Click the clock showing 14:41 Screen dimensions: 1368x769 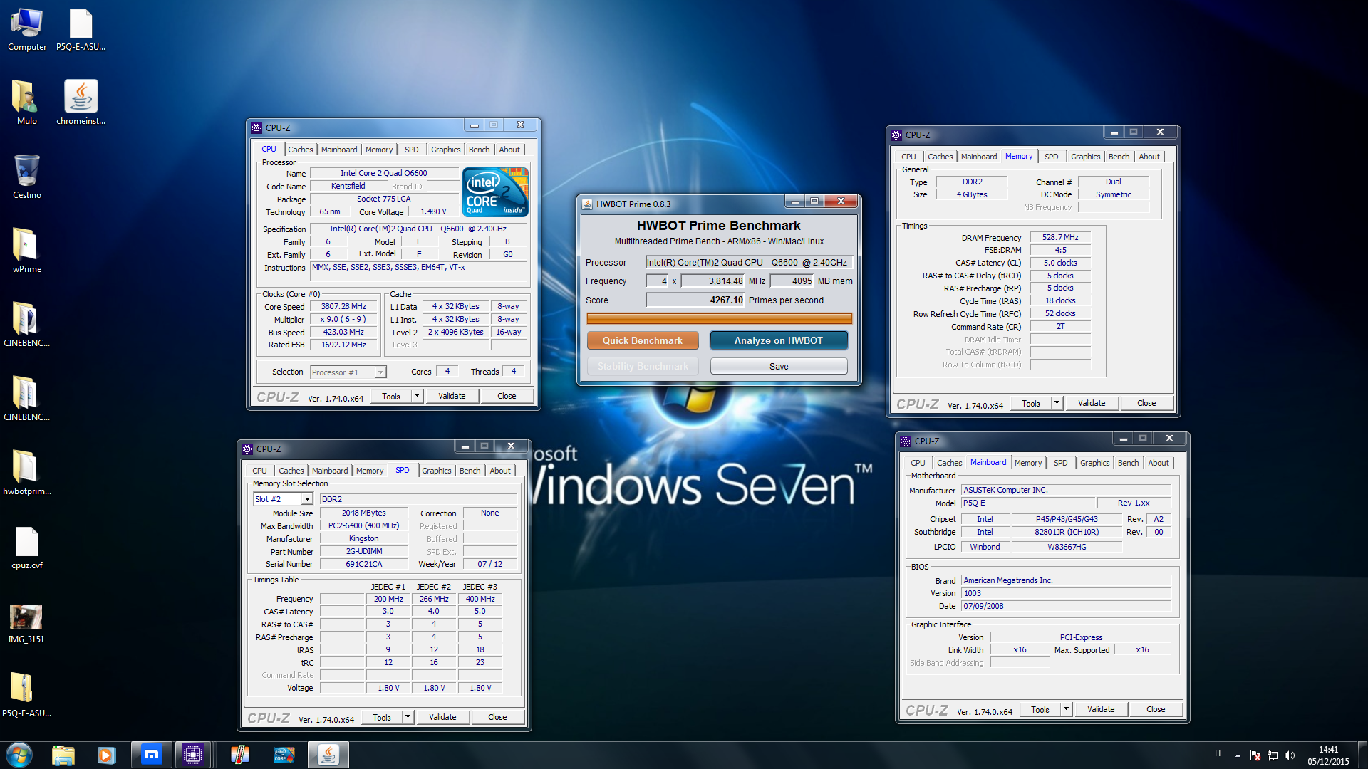point(1328,750)
